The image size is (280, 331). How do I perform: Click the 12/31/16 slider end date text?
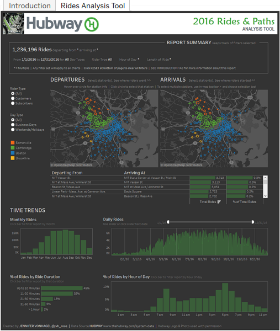[261, 223]
